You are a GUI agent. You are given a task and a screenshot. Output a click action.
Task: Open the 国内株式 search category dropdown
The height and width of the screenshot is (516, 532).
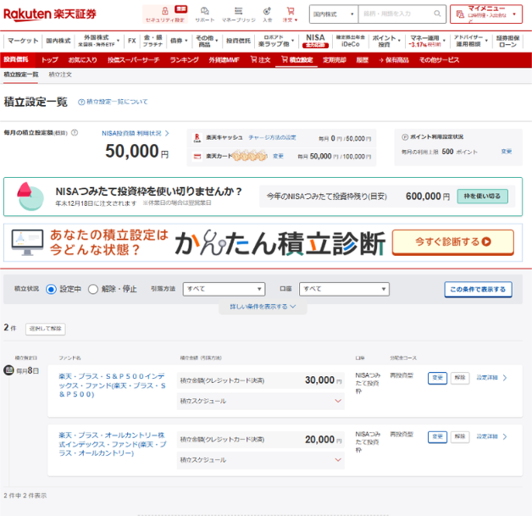pyautogui.click(x=334, y=14)
